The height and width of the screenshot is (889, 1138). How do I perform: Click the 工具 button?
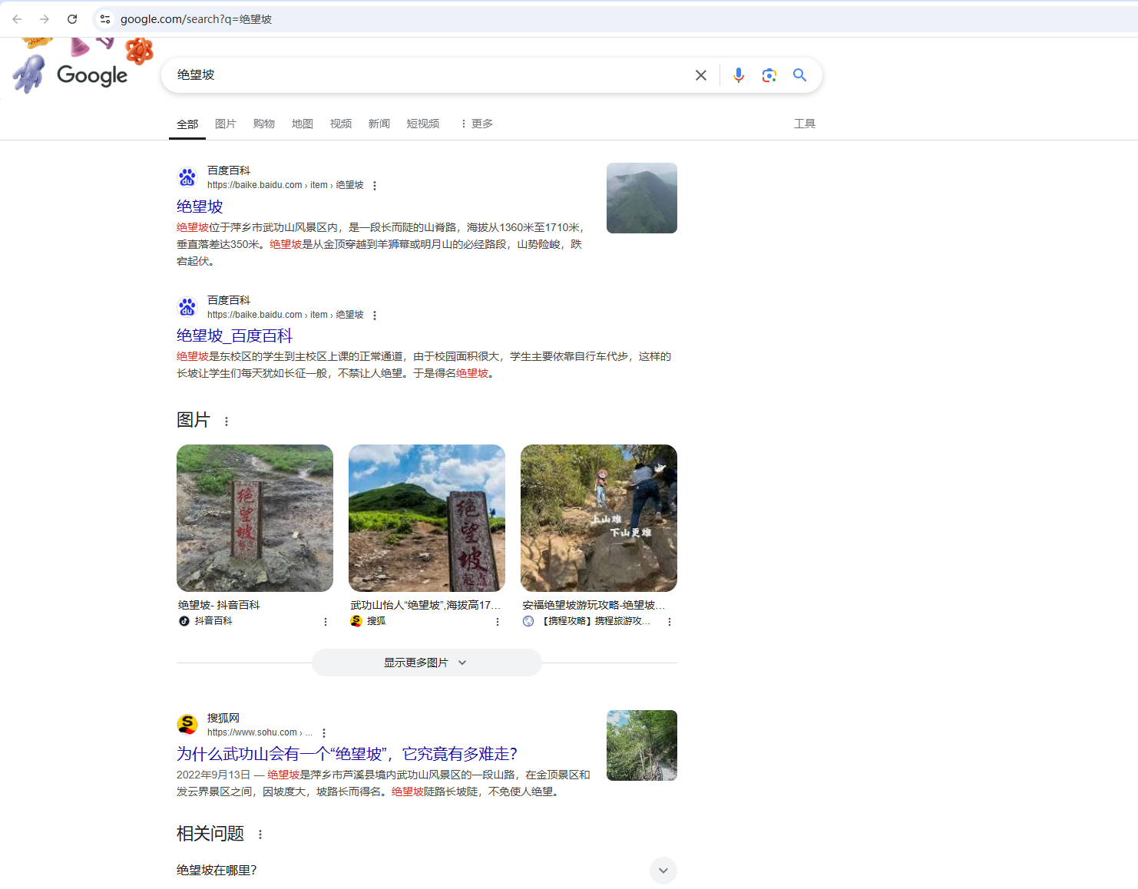pos(804,124)
